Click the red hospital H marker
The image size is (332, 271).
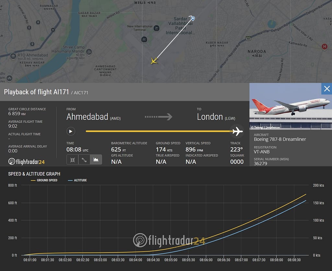pyautogui.click(x=324, y=47)
